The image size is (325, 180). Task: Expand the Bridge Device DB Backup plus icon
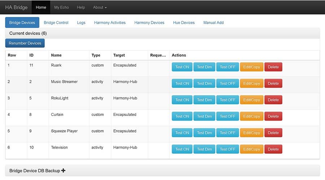tap(63, 171)
